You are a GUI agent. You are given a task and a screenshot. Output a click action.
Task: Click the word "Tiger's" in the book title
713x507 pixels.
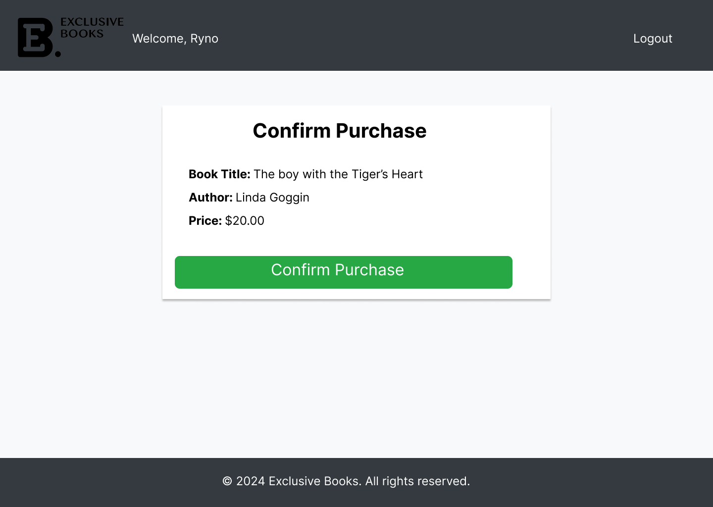[369, 174]
